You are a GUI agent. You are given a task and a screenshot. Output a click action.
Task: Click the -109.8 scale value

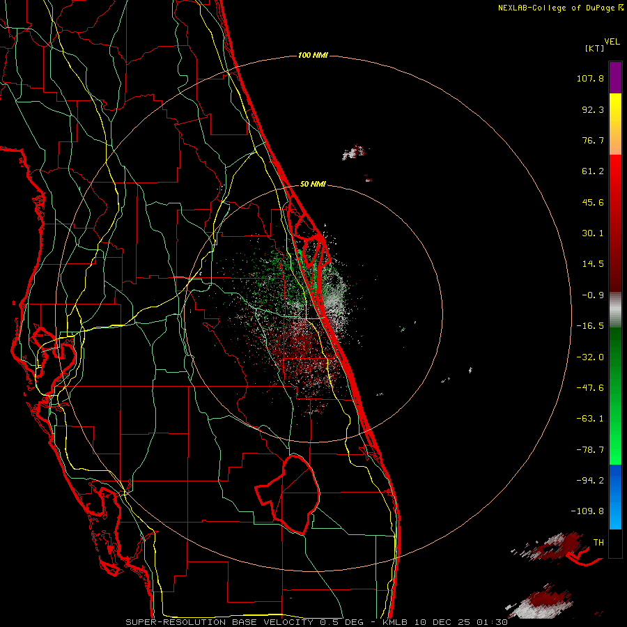point(587,511)
